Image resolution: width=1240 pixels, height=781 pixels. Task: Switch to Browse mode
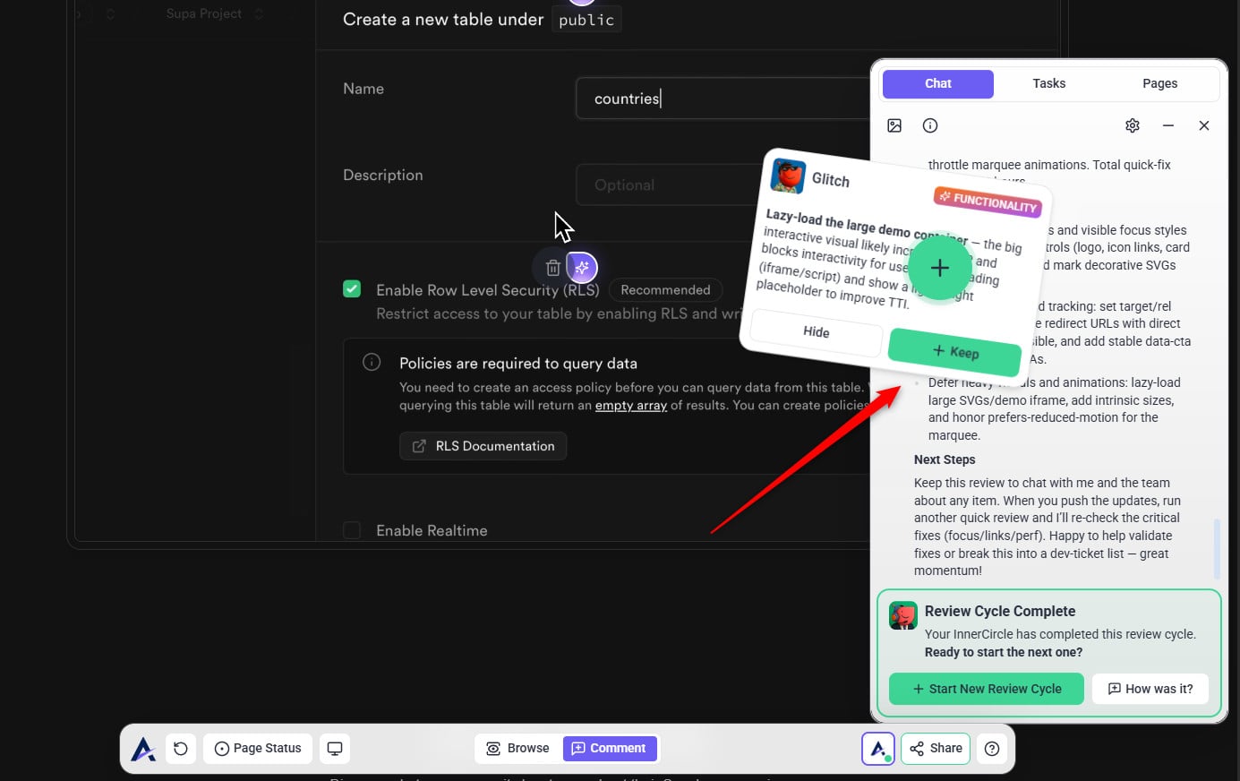pyautogui.click(x=517, y=749)
